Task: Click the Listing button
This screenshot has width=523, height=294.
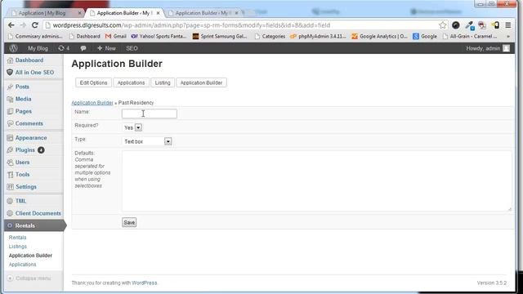Action: 163,82
